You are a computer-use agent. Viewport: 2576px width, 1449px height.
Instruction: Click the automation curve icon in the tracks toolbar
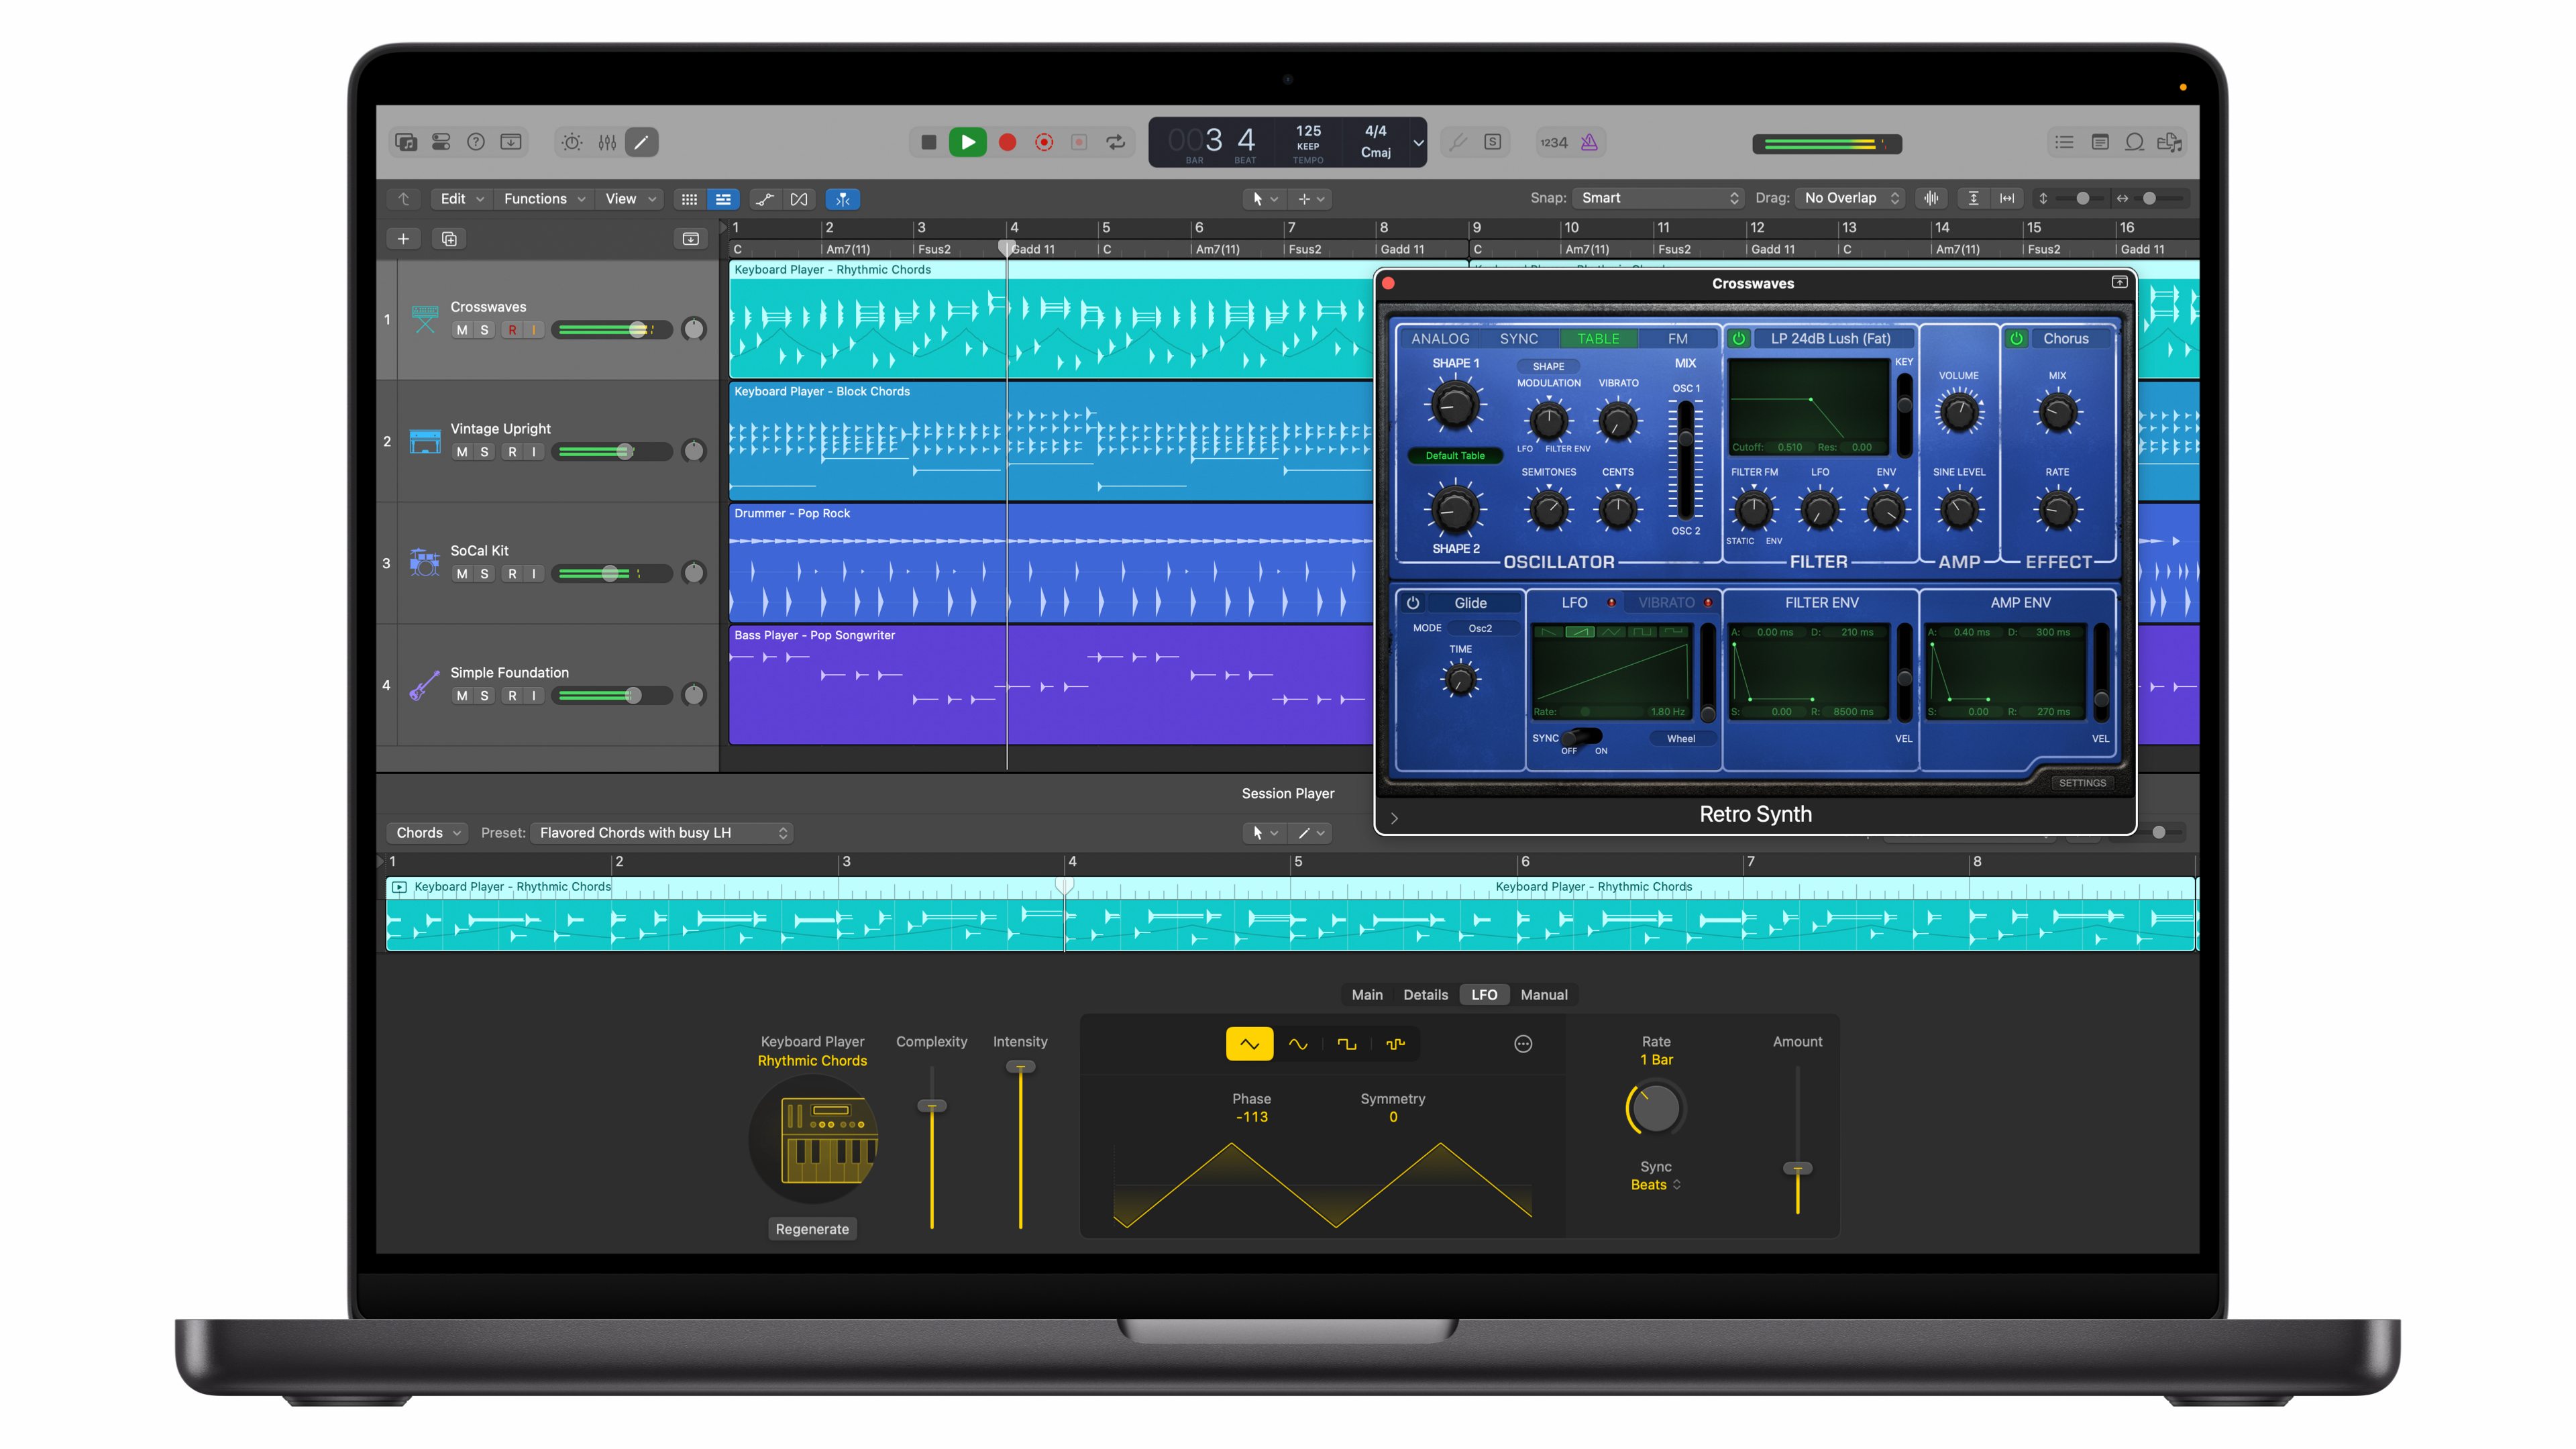pos(764,199)
